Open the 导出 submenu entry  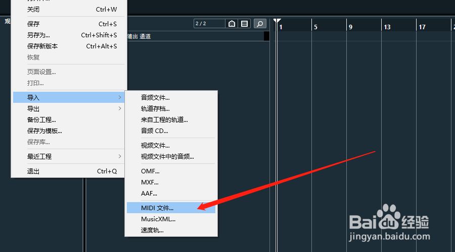click(x=69, y=109)
